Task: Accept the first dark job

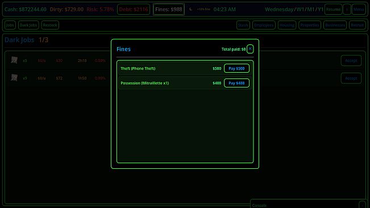Action: tap(351, 61)
